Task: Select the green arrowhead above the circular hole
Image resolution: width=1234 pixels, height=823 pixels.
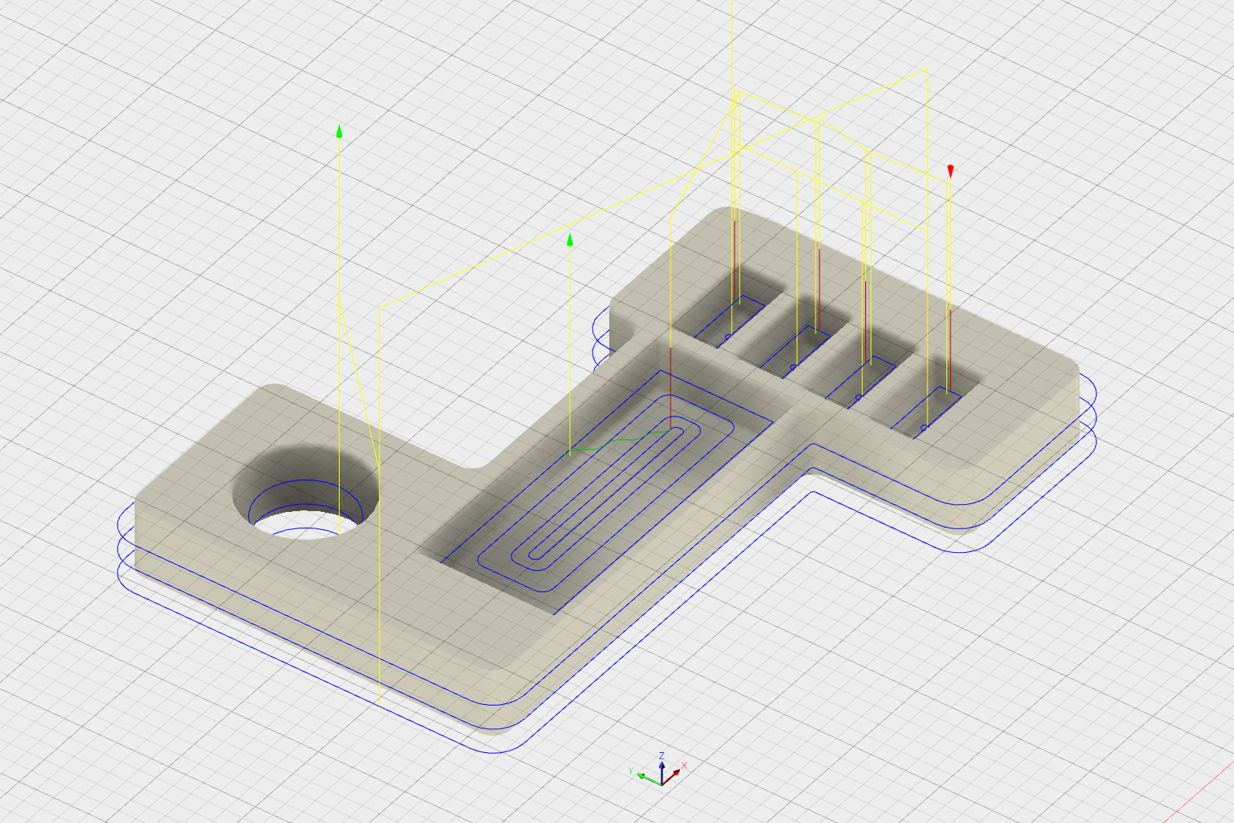Action: coord(340,131)
